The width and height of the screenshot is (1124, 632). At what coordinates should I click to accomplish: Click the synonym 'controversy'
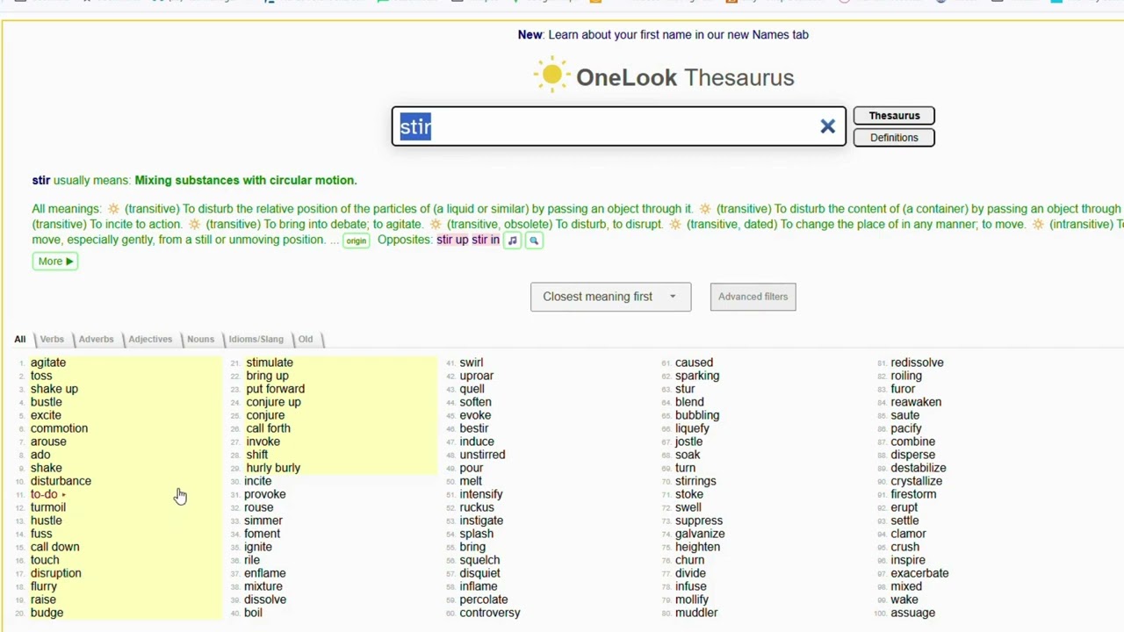tap(490, 613)
